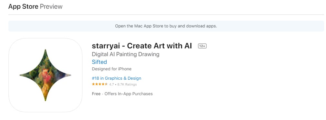Click the partially filled fifth rating star
Screen dimensions: 326x120
click(x=106, y=84)
